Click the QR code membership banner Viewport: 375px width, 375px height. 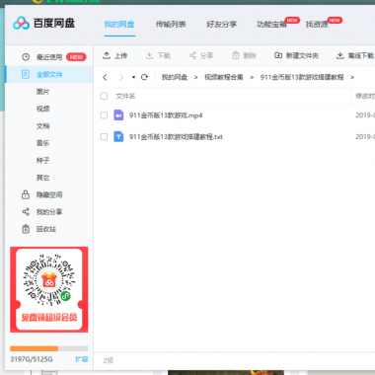(49, 289)
